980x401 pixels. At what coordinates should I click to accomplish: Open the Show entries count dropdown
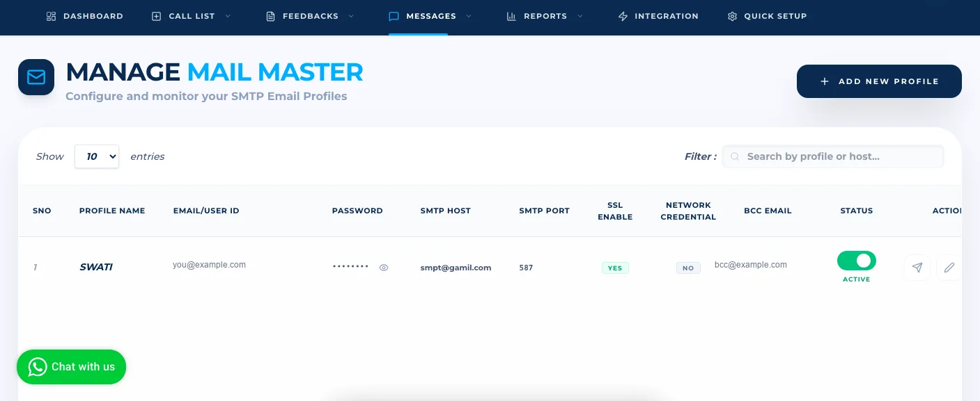[97, 156]
